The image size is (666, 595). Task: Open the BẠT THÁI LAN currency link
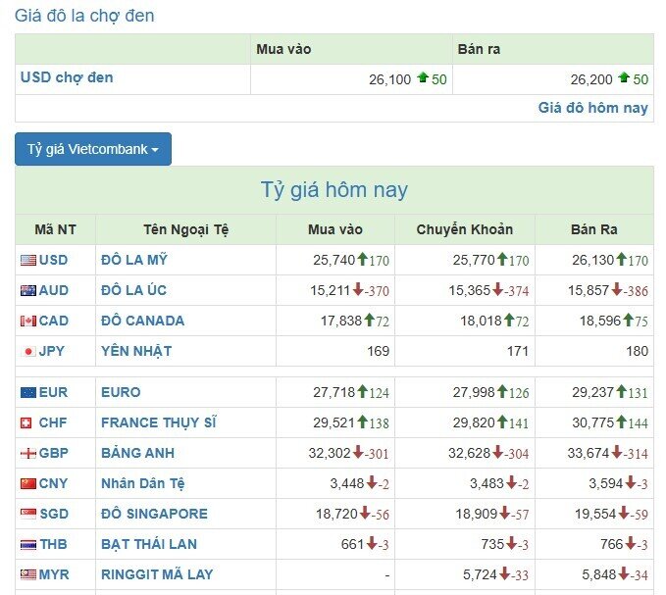pos(149,544)
